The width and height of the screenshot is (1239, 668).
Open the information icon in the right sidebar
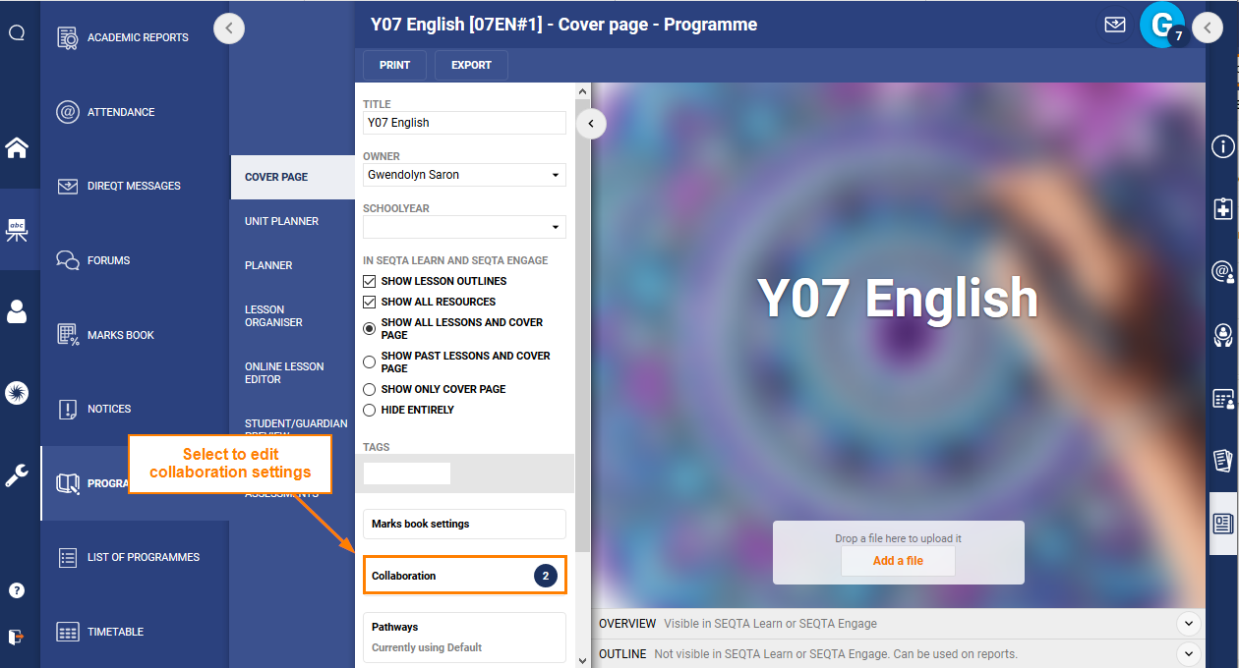click(x=1222, y=145)
